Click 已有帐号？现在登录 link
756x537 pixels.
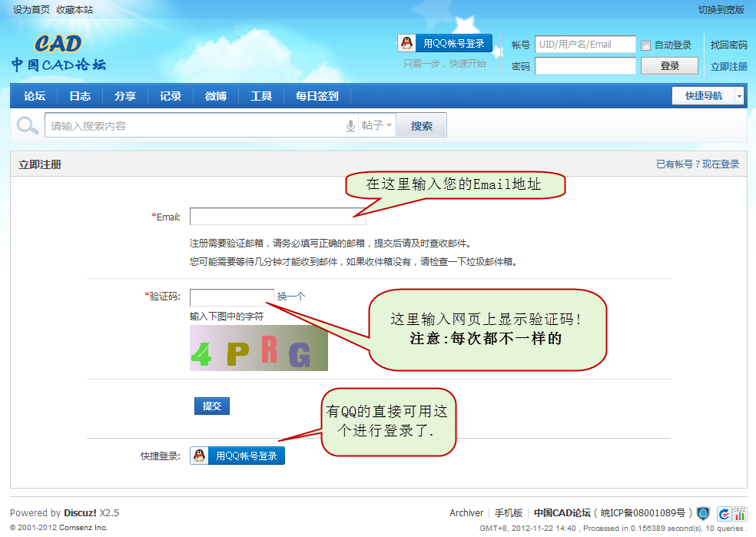click(698, 164)
